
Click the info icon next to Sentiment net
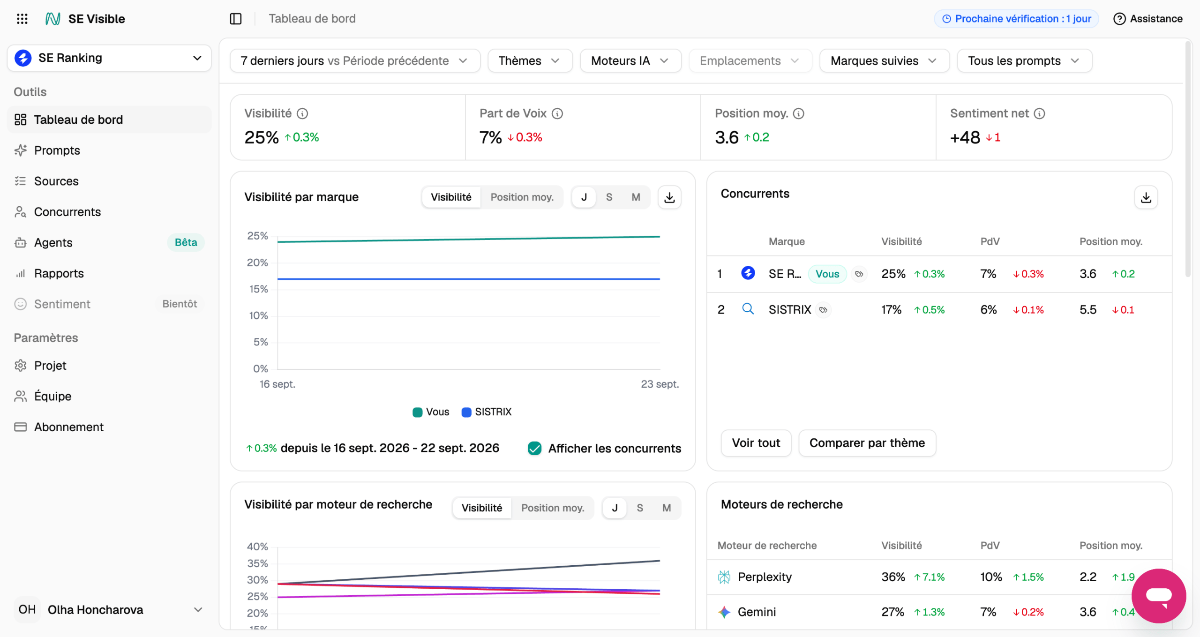[x=1039, y=113]
